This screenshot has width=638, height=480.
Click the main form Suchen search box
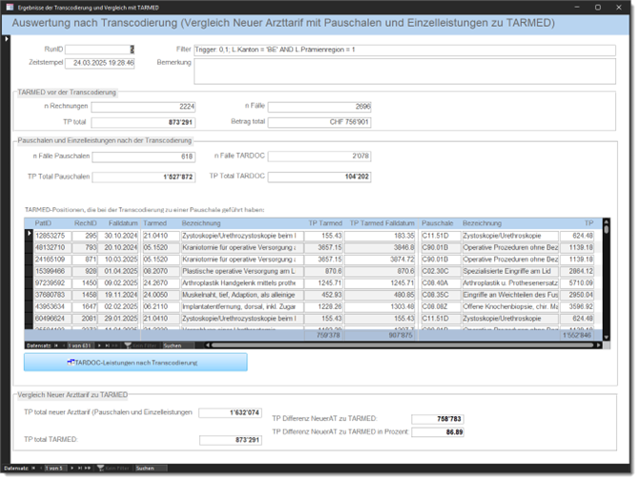(x=151, y=469)
